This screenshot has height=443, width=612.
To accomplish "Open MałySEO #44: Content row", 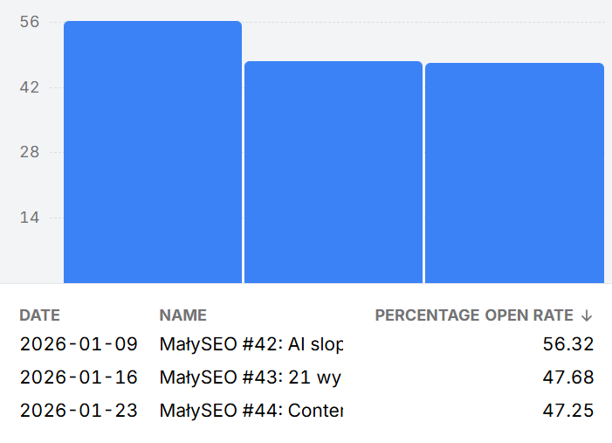I will point(251,411).
